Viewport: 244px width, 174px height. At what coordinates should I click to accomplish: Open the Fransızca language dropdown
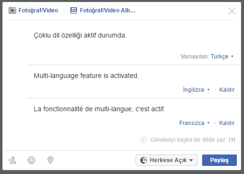tap(195, 123)
